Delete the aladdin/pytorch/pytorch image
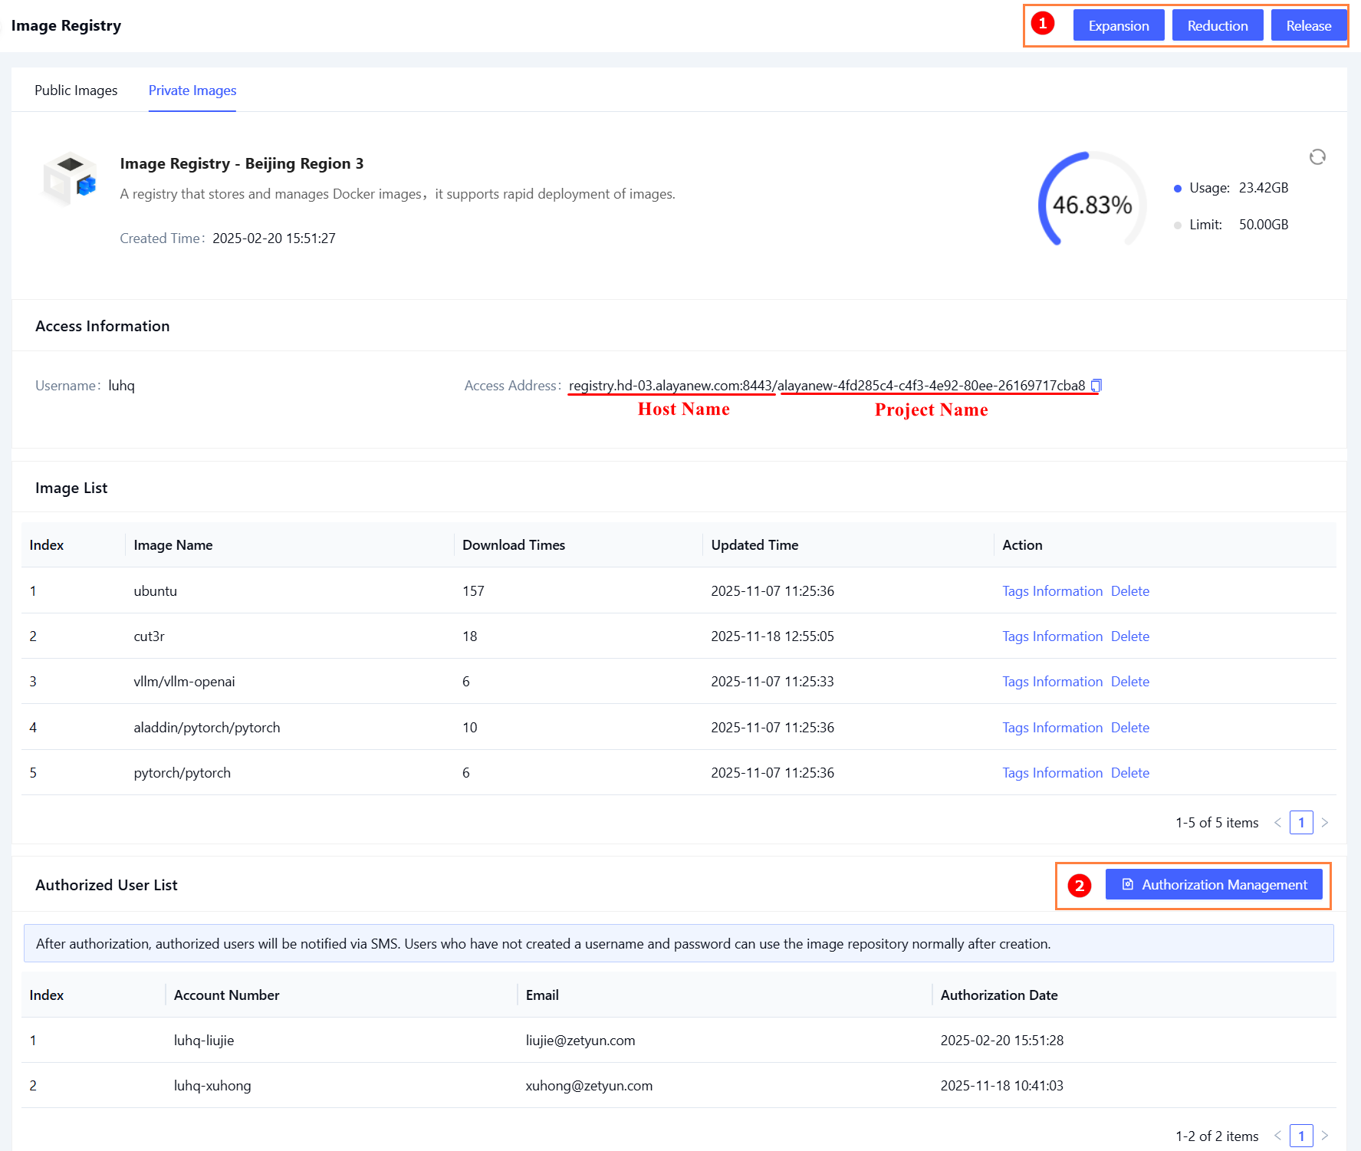 (1129, 728)
